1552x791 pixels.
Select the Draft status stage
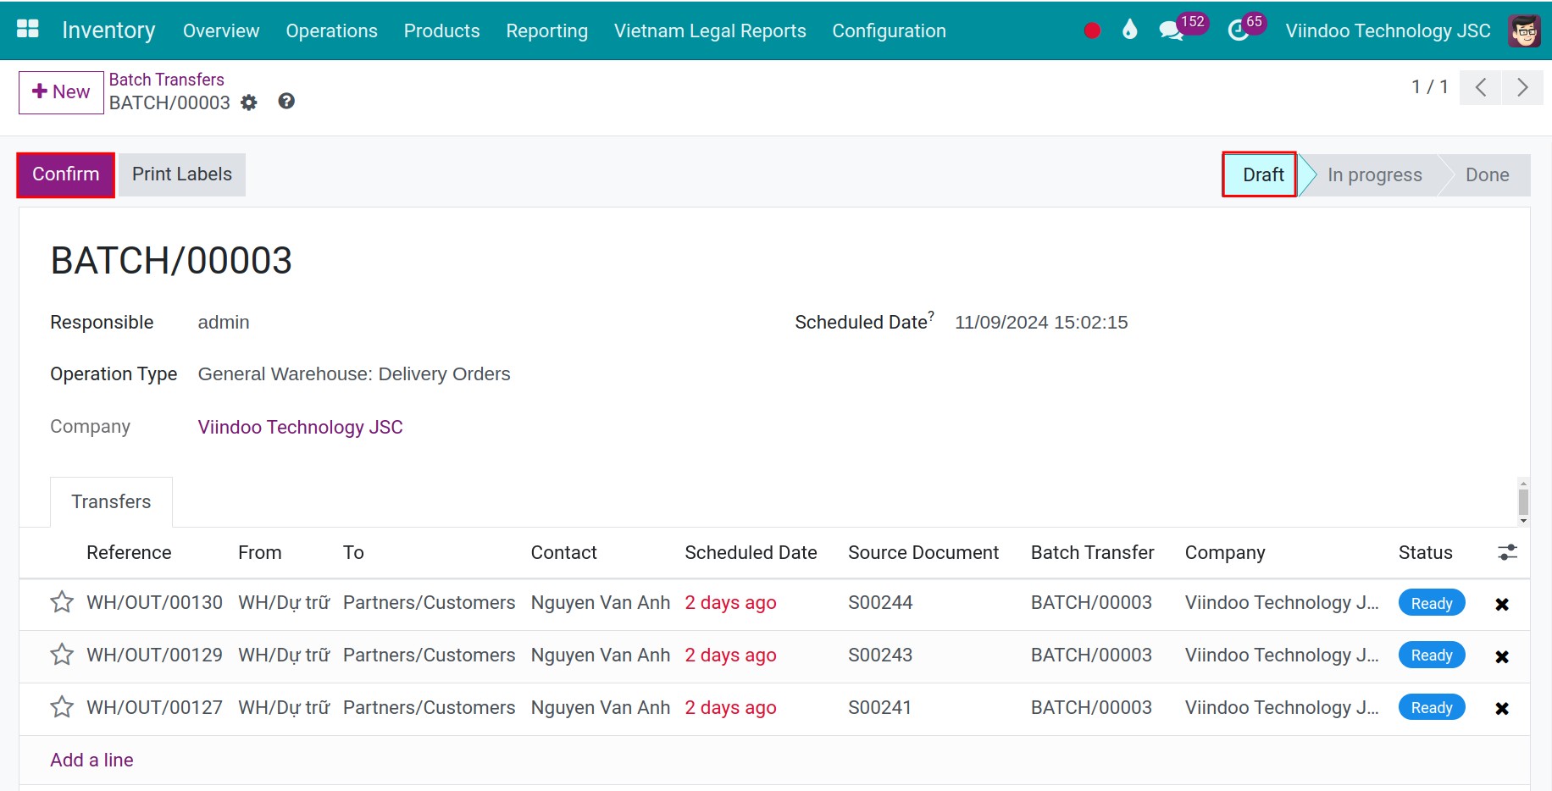[x=1260, y=174]
